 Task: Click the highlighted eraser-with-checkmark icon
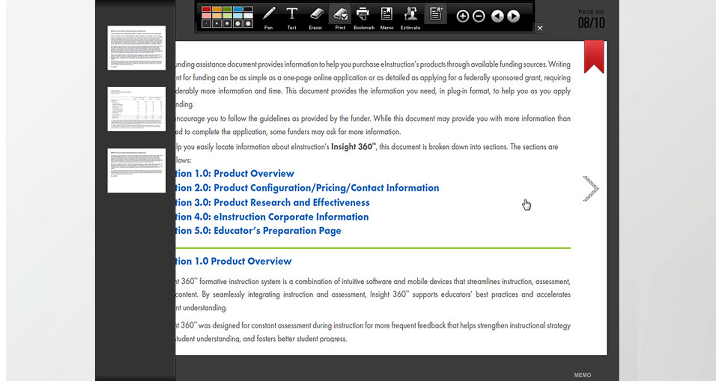pos(340,13)
